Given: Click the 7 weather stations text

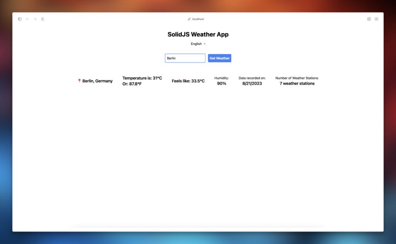Looking at the screenshot, I should click(297, 84).
